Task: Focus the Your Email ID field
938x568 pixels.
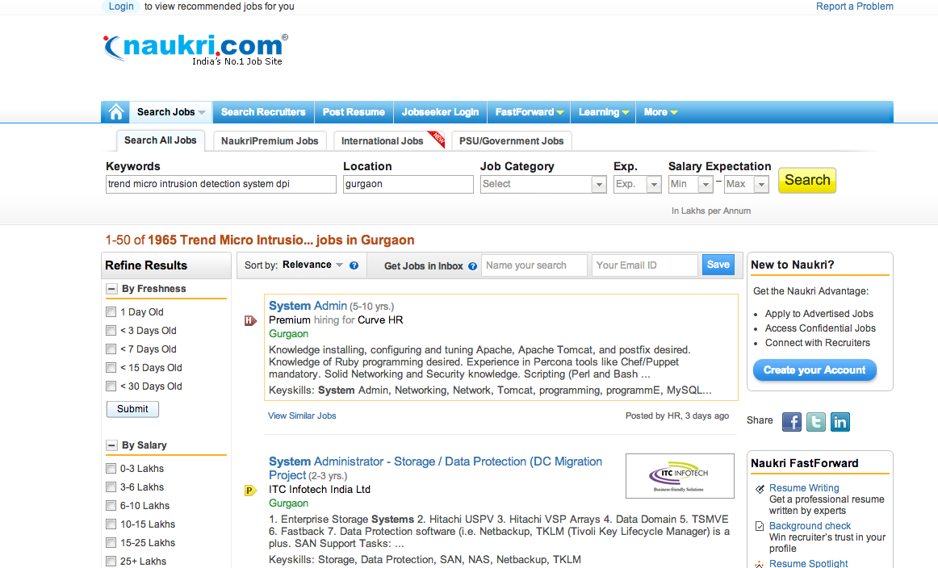Action: (645, 265)
